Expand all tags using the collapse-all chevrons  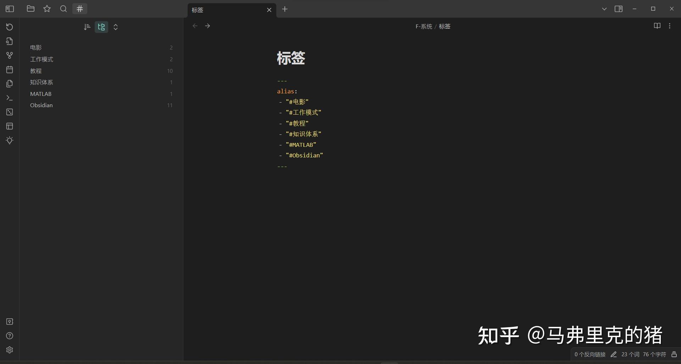(x=115, y=27)
